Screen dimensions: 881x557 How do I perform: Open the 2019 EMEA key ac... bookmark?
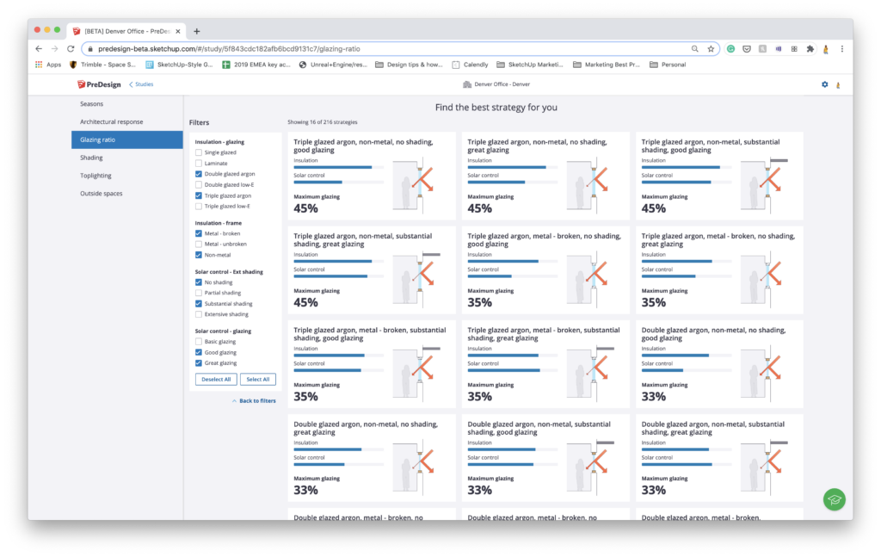point(256,65)
